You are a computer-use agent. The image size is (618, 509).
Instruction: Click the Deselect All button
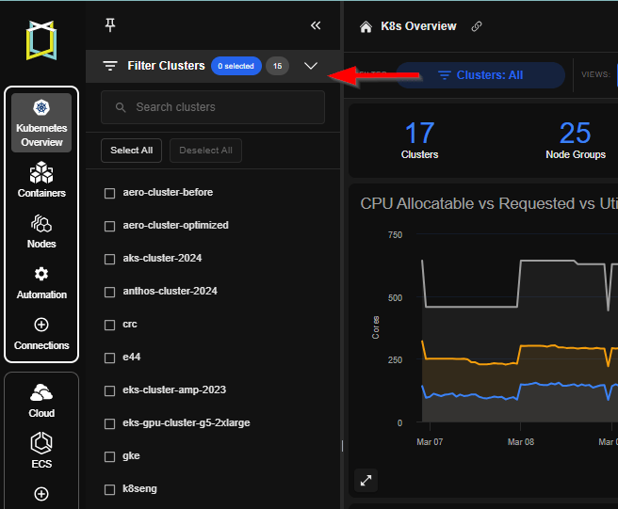pyautogui.click(x=205, y=151)
